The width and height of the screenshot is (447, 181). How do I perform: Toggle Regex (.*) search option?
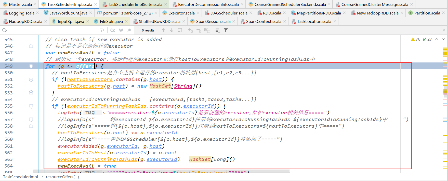(x=129, y=30)
